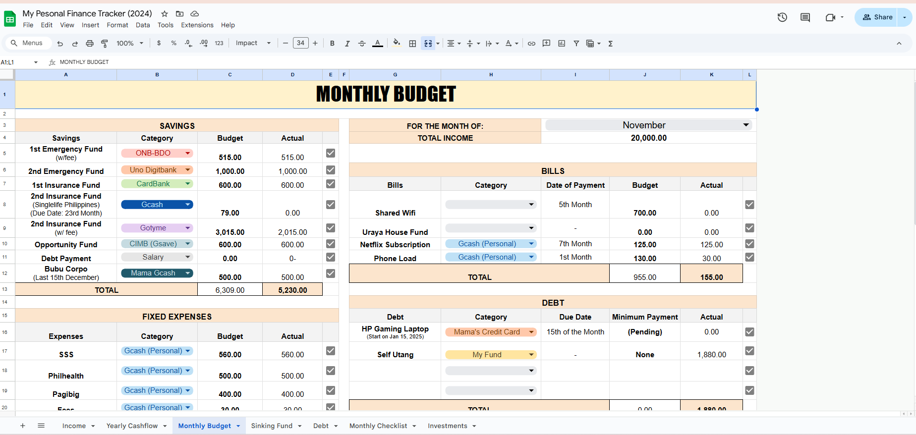Click the Name box showing A1:L1

(x=19, y=62)
